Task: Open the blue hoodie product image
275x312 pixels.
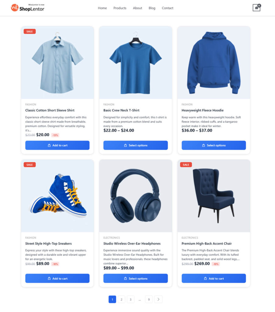Action: 214,62
